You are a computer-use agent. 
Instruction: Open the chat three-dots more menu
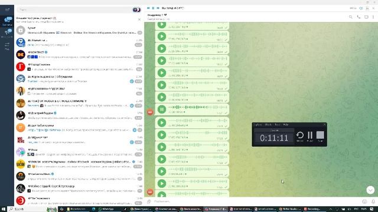click(373, 17)
